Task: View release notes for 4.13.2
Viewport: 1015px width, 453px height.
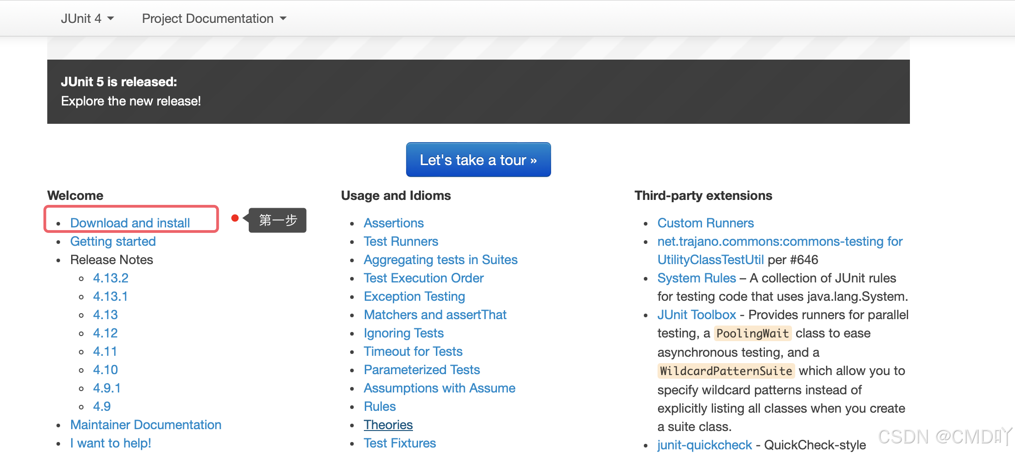Action: point(111,278)
